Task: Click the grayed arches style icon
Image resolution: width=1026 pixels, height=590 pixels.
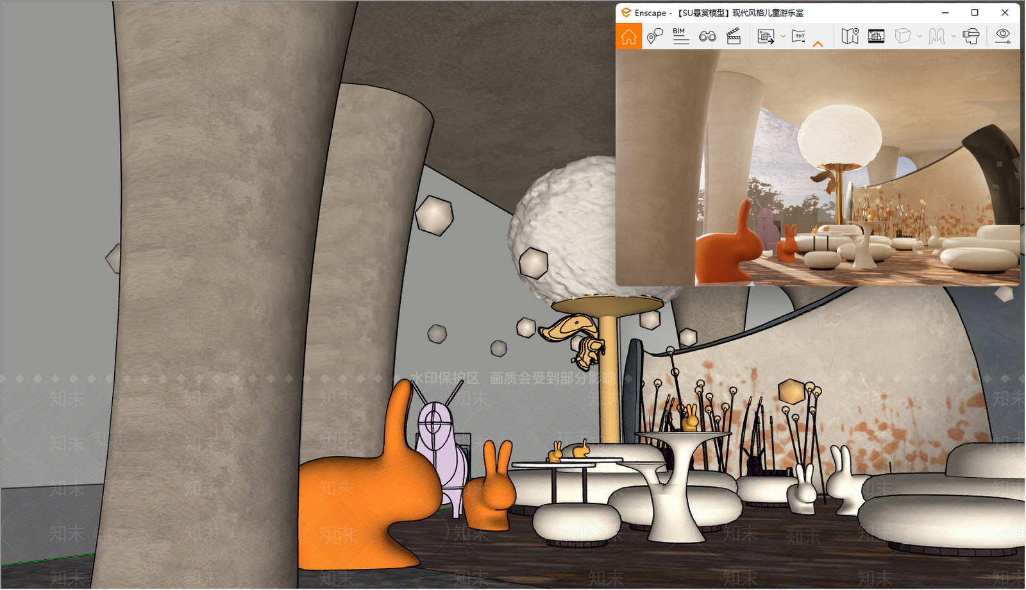Action: tap(937, 37)
